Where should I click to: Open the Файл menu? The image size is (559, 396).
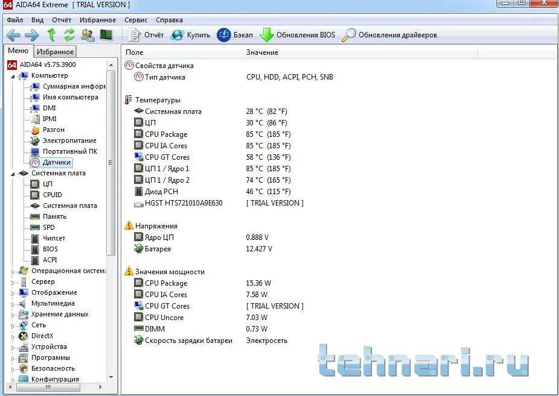15,20
